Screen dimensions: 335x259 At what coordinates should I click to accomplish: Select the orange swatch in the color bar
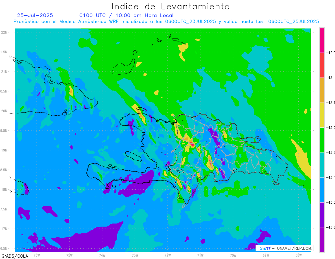point(322,90)
